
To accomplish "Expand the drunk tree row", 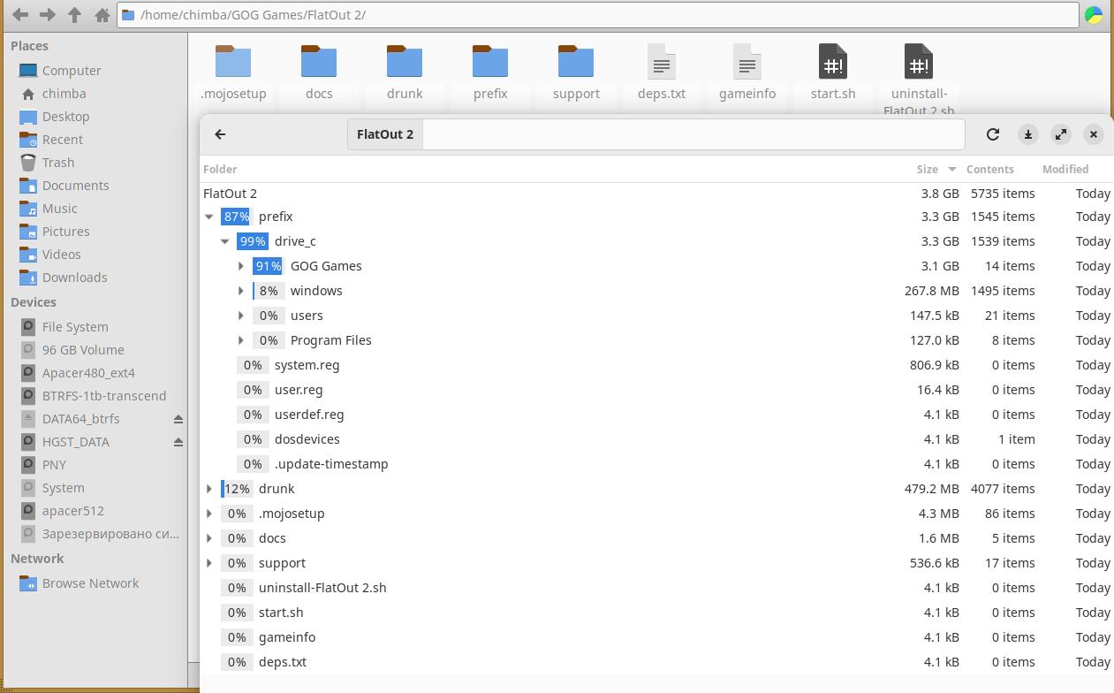I will (209, 489).
